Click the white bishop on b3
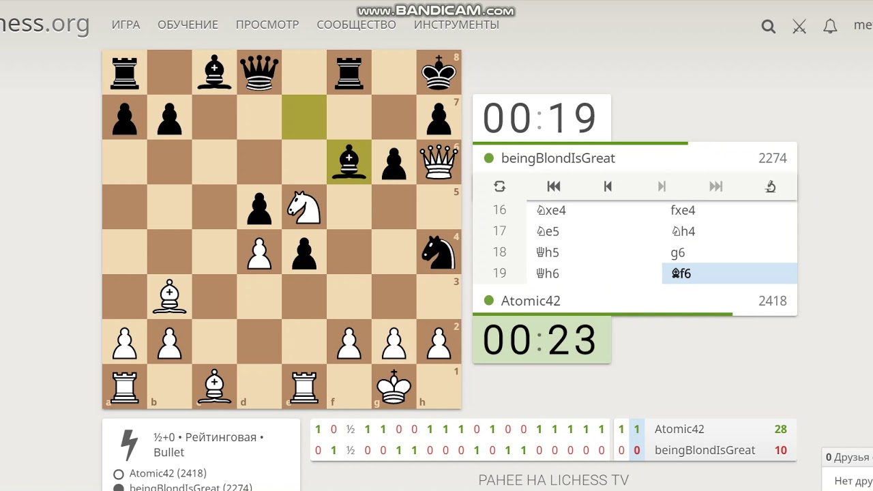The image size is (873, 491). pos(169,297)
